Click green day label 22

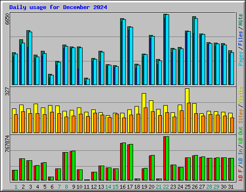166,187
